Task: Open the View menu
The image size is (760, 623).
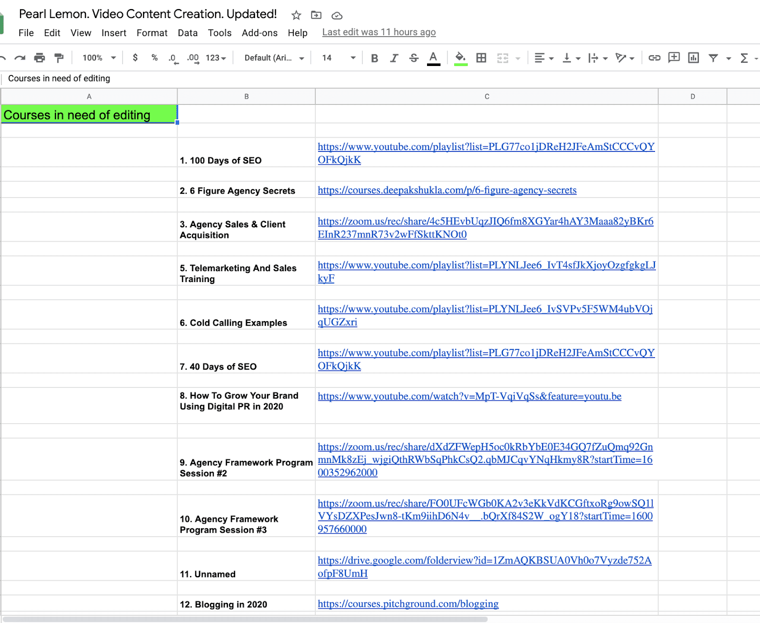Action: pos(81,33)
